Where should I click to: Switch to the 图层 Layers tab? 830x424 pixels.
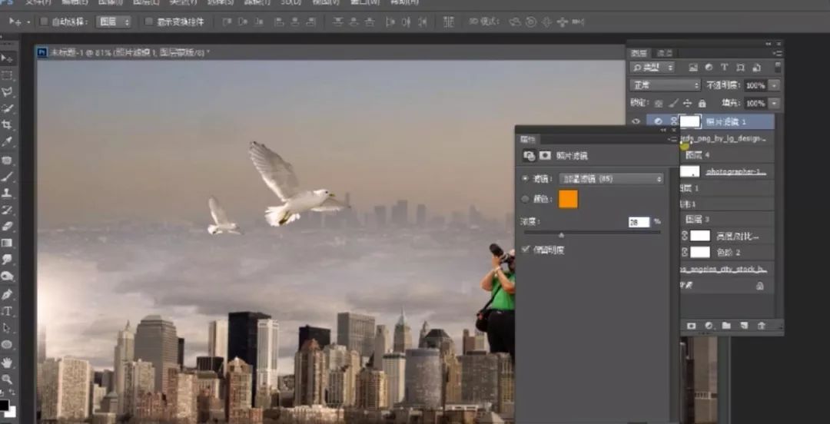639,53
